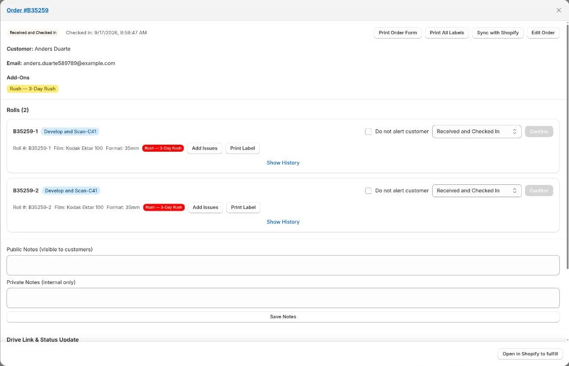Click 'Film: Kodak Ektar 100' on roll B35259-1

[78, 148]
